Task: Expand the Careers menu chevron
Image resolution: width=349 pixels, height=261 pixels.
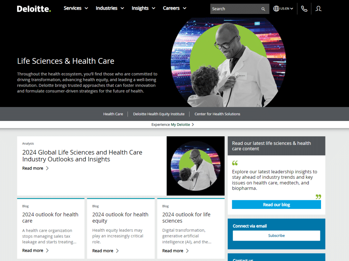Action: tap(184, 8)
